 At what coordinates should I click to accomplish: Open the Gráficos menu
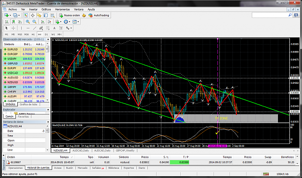point(46,10)
